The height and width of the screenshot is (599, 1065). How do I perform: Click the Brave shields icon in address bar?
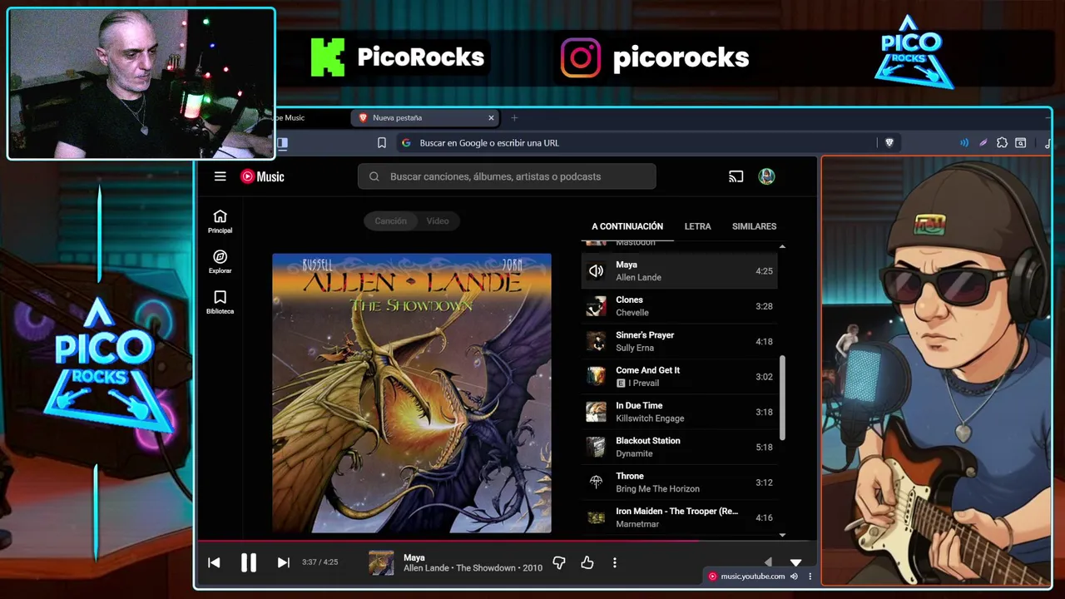[x=889, y=143]
